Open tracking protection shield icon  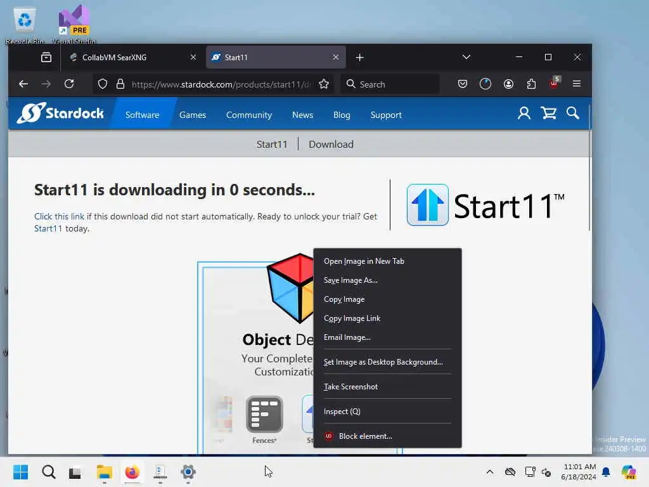pyautogui.click(x=103, y=84)
